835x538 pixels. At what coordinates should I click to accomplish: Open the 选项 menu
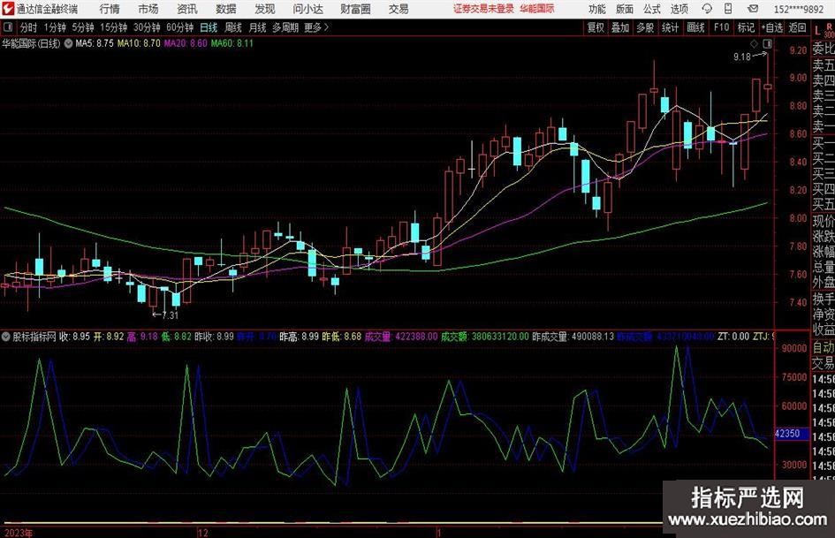(679, 9)
